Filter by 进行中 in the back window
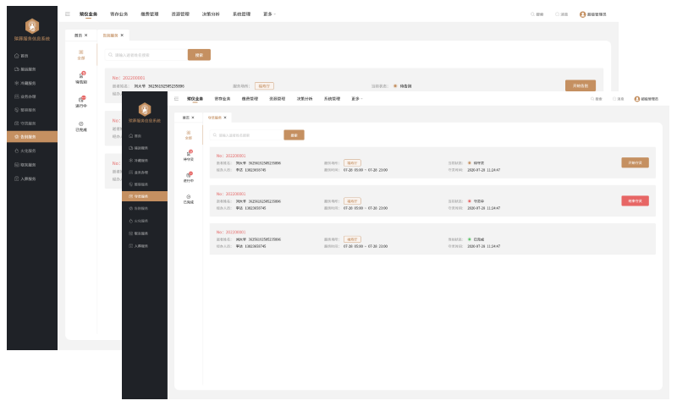The height and width of the screenshot is (406, 677). (81, 103)
